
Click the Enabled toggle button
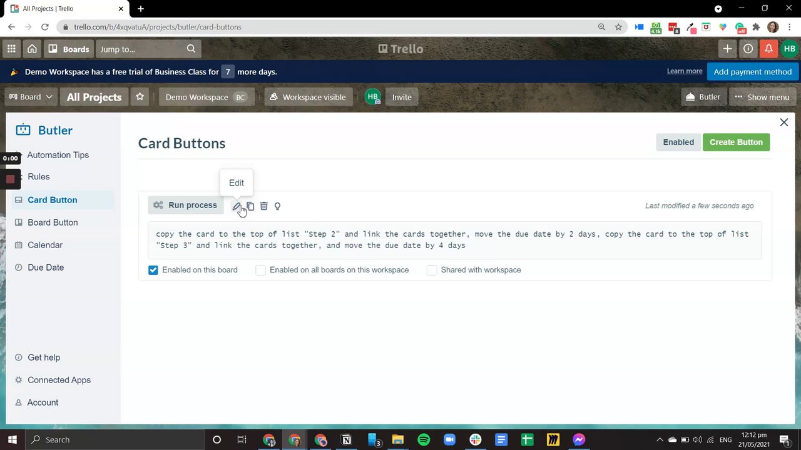(x=678, y=142)
